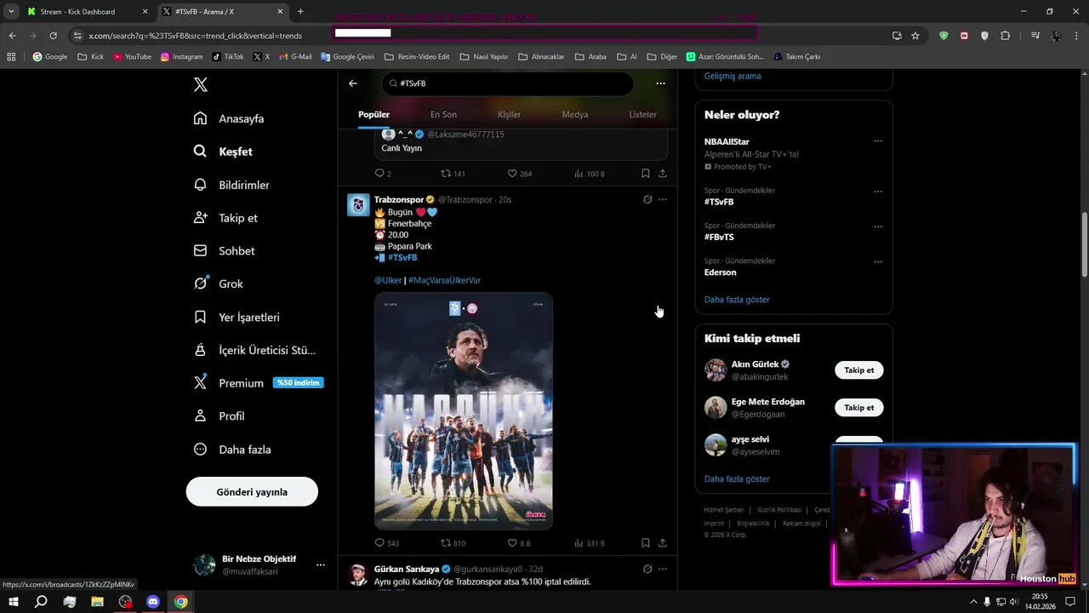The height and width of the screenshot is (613, 1089).
Task: Open the #FBvTS trending topic
Action: (x=719, y=237)
